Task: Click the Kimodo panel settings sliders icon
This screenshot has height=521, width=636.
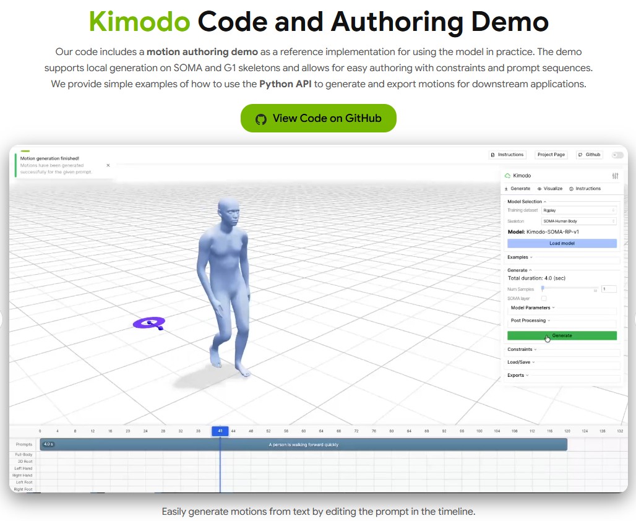Action: coord(614,176)
